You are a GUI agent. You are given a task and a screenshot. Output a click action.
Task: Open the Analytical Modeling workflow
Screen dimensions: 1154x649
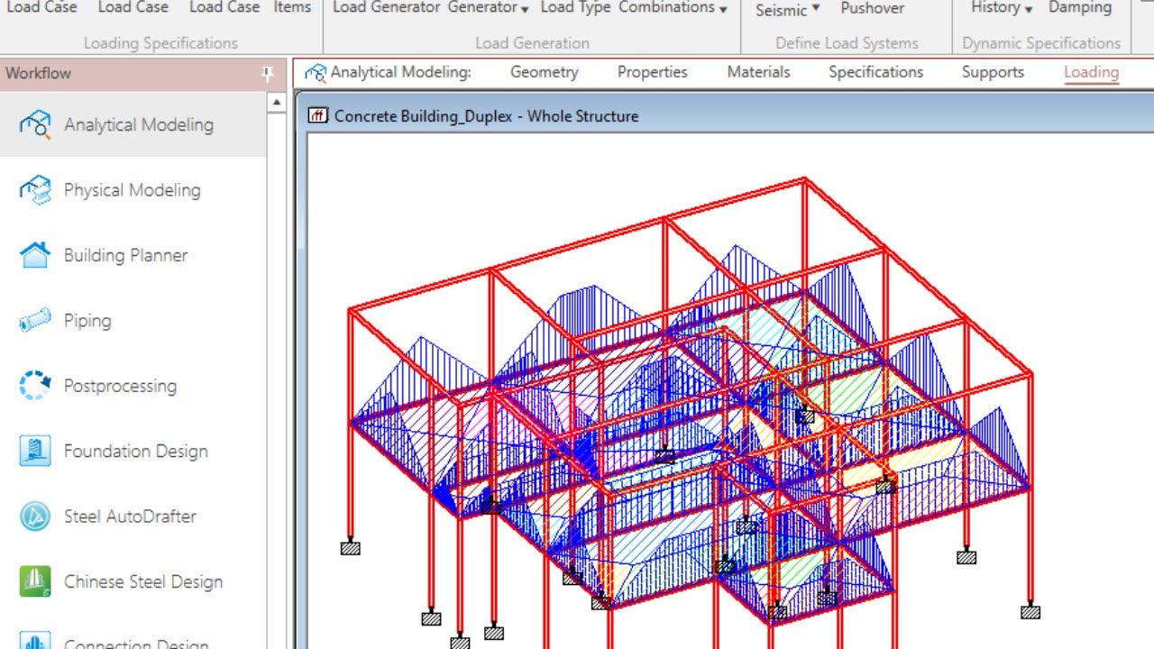click(x=133, y=124)
